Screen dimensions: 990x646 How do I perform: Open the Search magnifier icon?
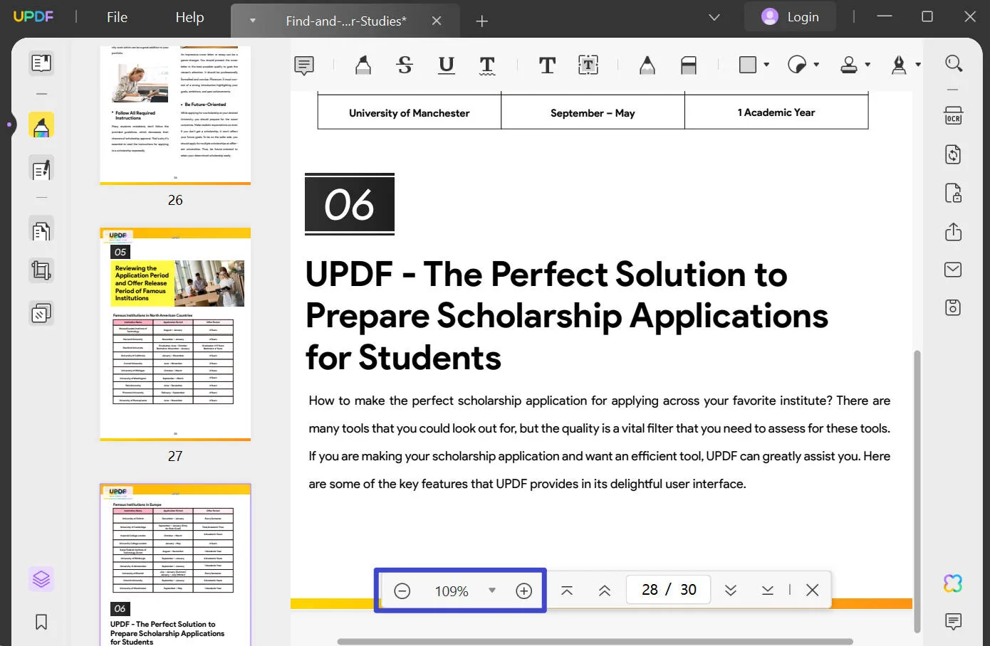[954, 63]
